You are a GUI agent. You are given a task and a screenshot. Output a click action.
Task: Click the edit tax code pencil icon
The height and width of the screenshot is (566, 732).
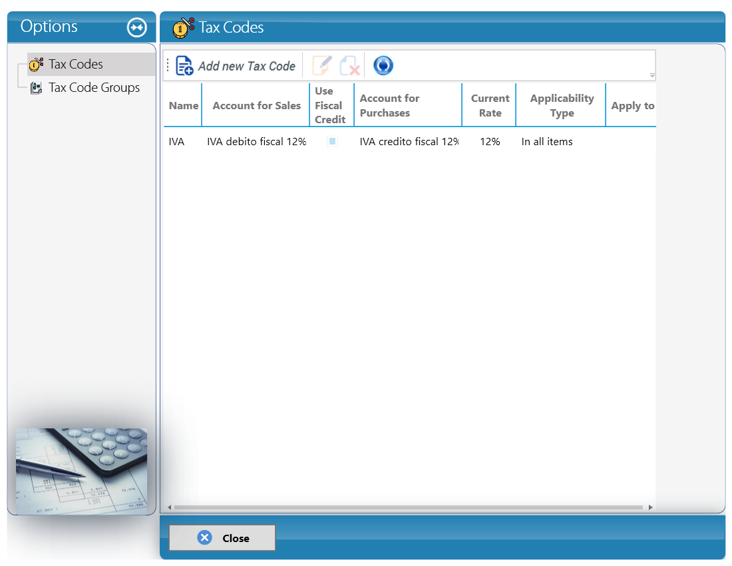point(322,65)
